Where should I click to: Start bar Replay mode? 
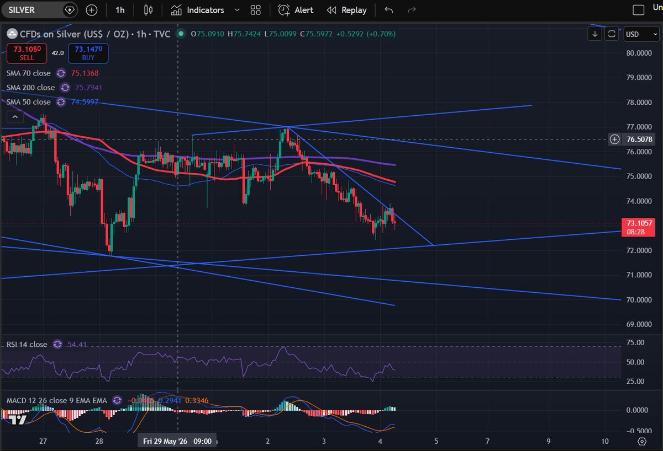[x=347, y=10]
